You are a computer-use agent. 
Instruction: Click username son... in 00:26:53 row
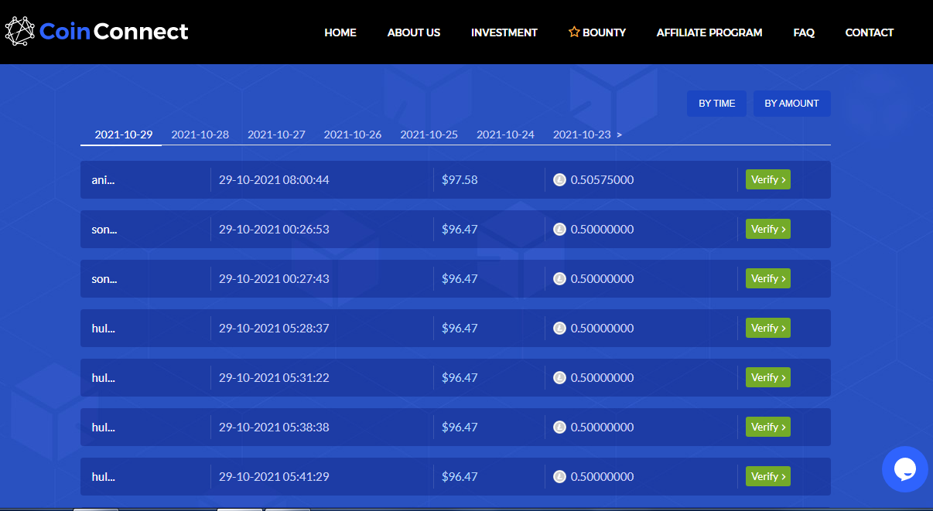click(x=104, y=230)
